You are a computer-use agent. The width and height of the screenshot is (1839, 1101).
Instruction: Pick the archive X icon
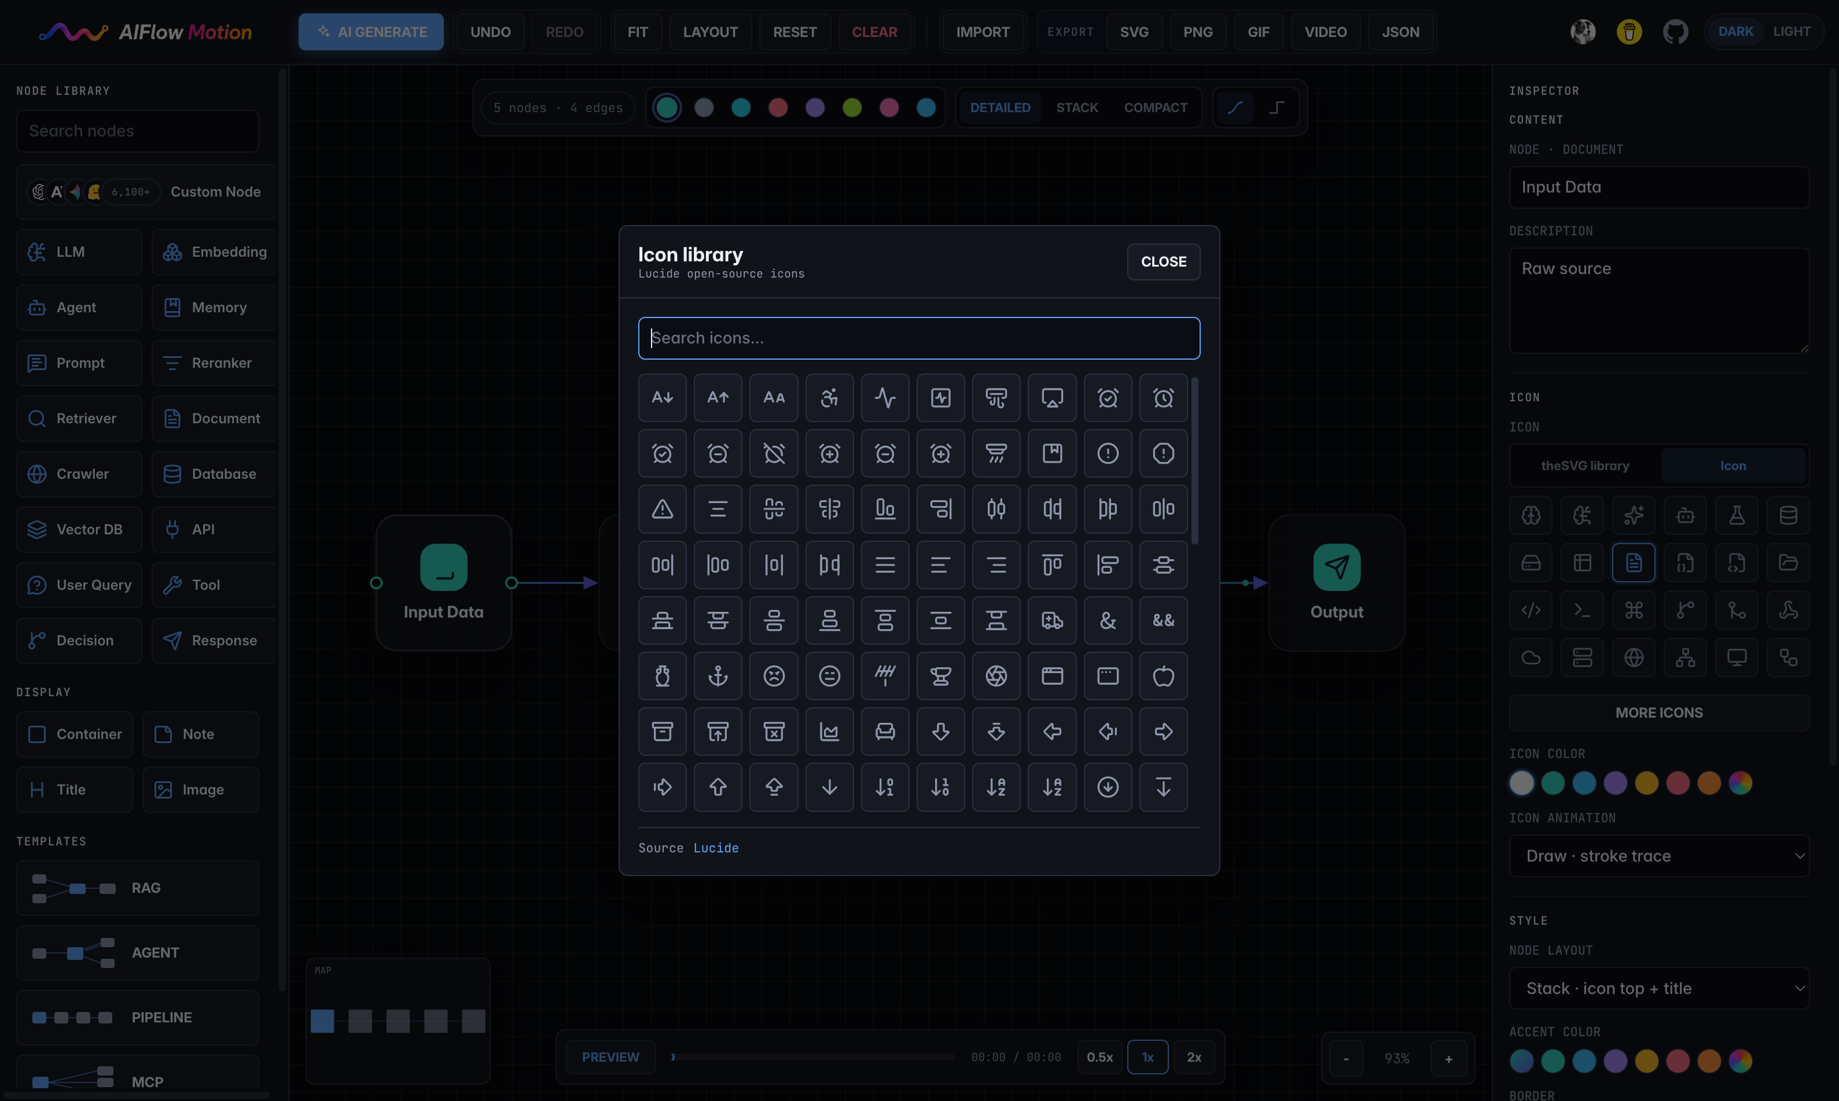[774, 731]
